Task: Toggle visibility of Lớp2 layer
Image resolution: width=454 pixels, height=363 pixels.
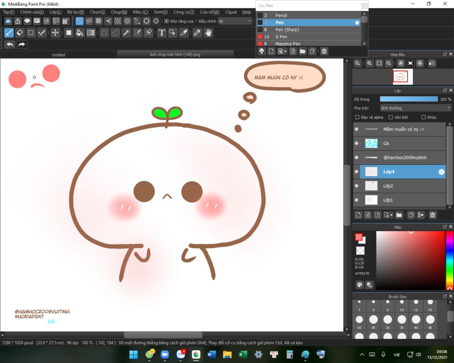Action: [x=356, y=186]
